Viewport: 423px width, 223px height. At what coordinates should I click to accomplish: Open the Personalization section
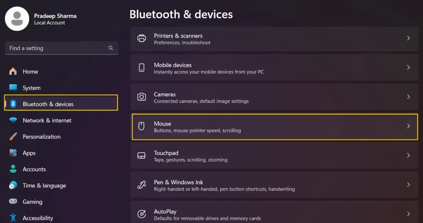point(41,136)
